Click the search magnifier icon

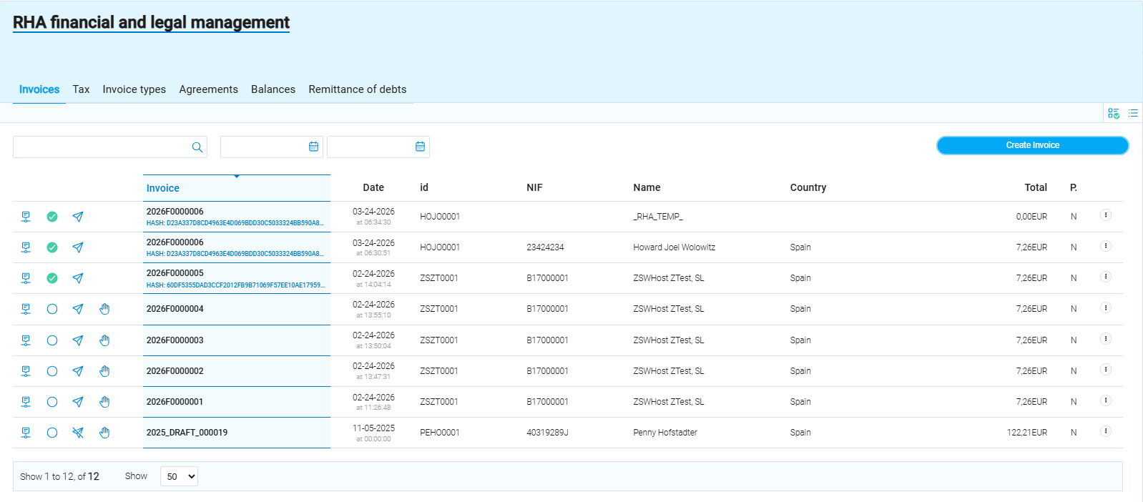tap(197, 147)
